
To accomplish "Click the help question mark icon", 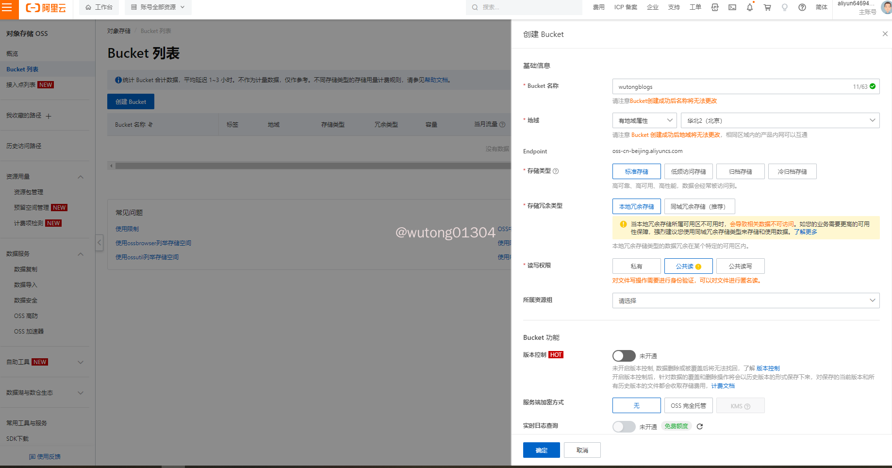I will click(x=802, y=7).
